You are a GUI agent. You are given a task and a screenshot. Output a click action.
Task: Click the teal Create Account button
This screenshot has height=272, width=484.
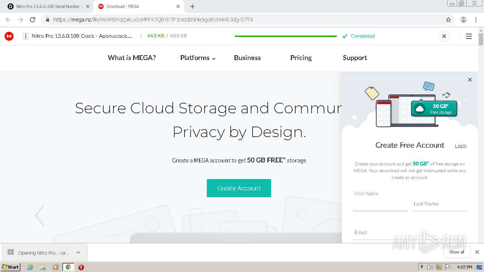(239, 188)
